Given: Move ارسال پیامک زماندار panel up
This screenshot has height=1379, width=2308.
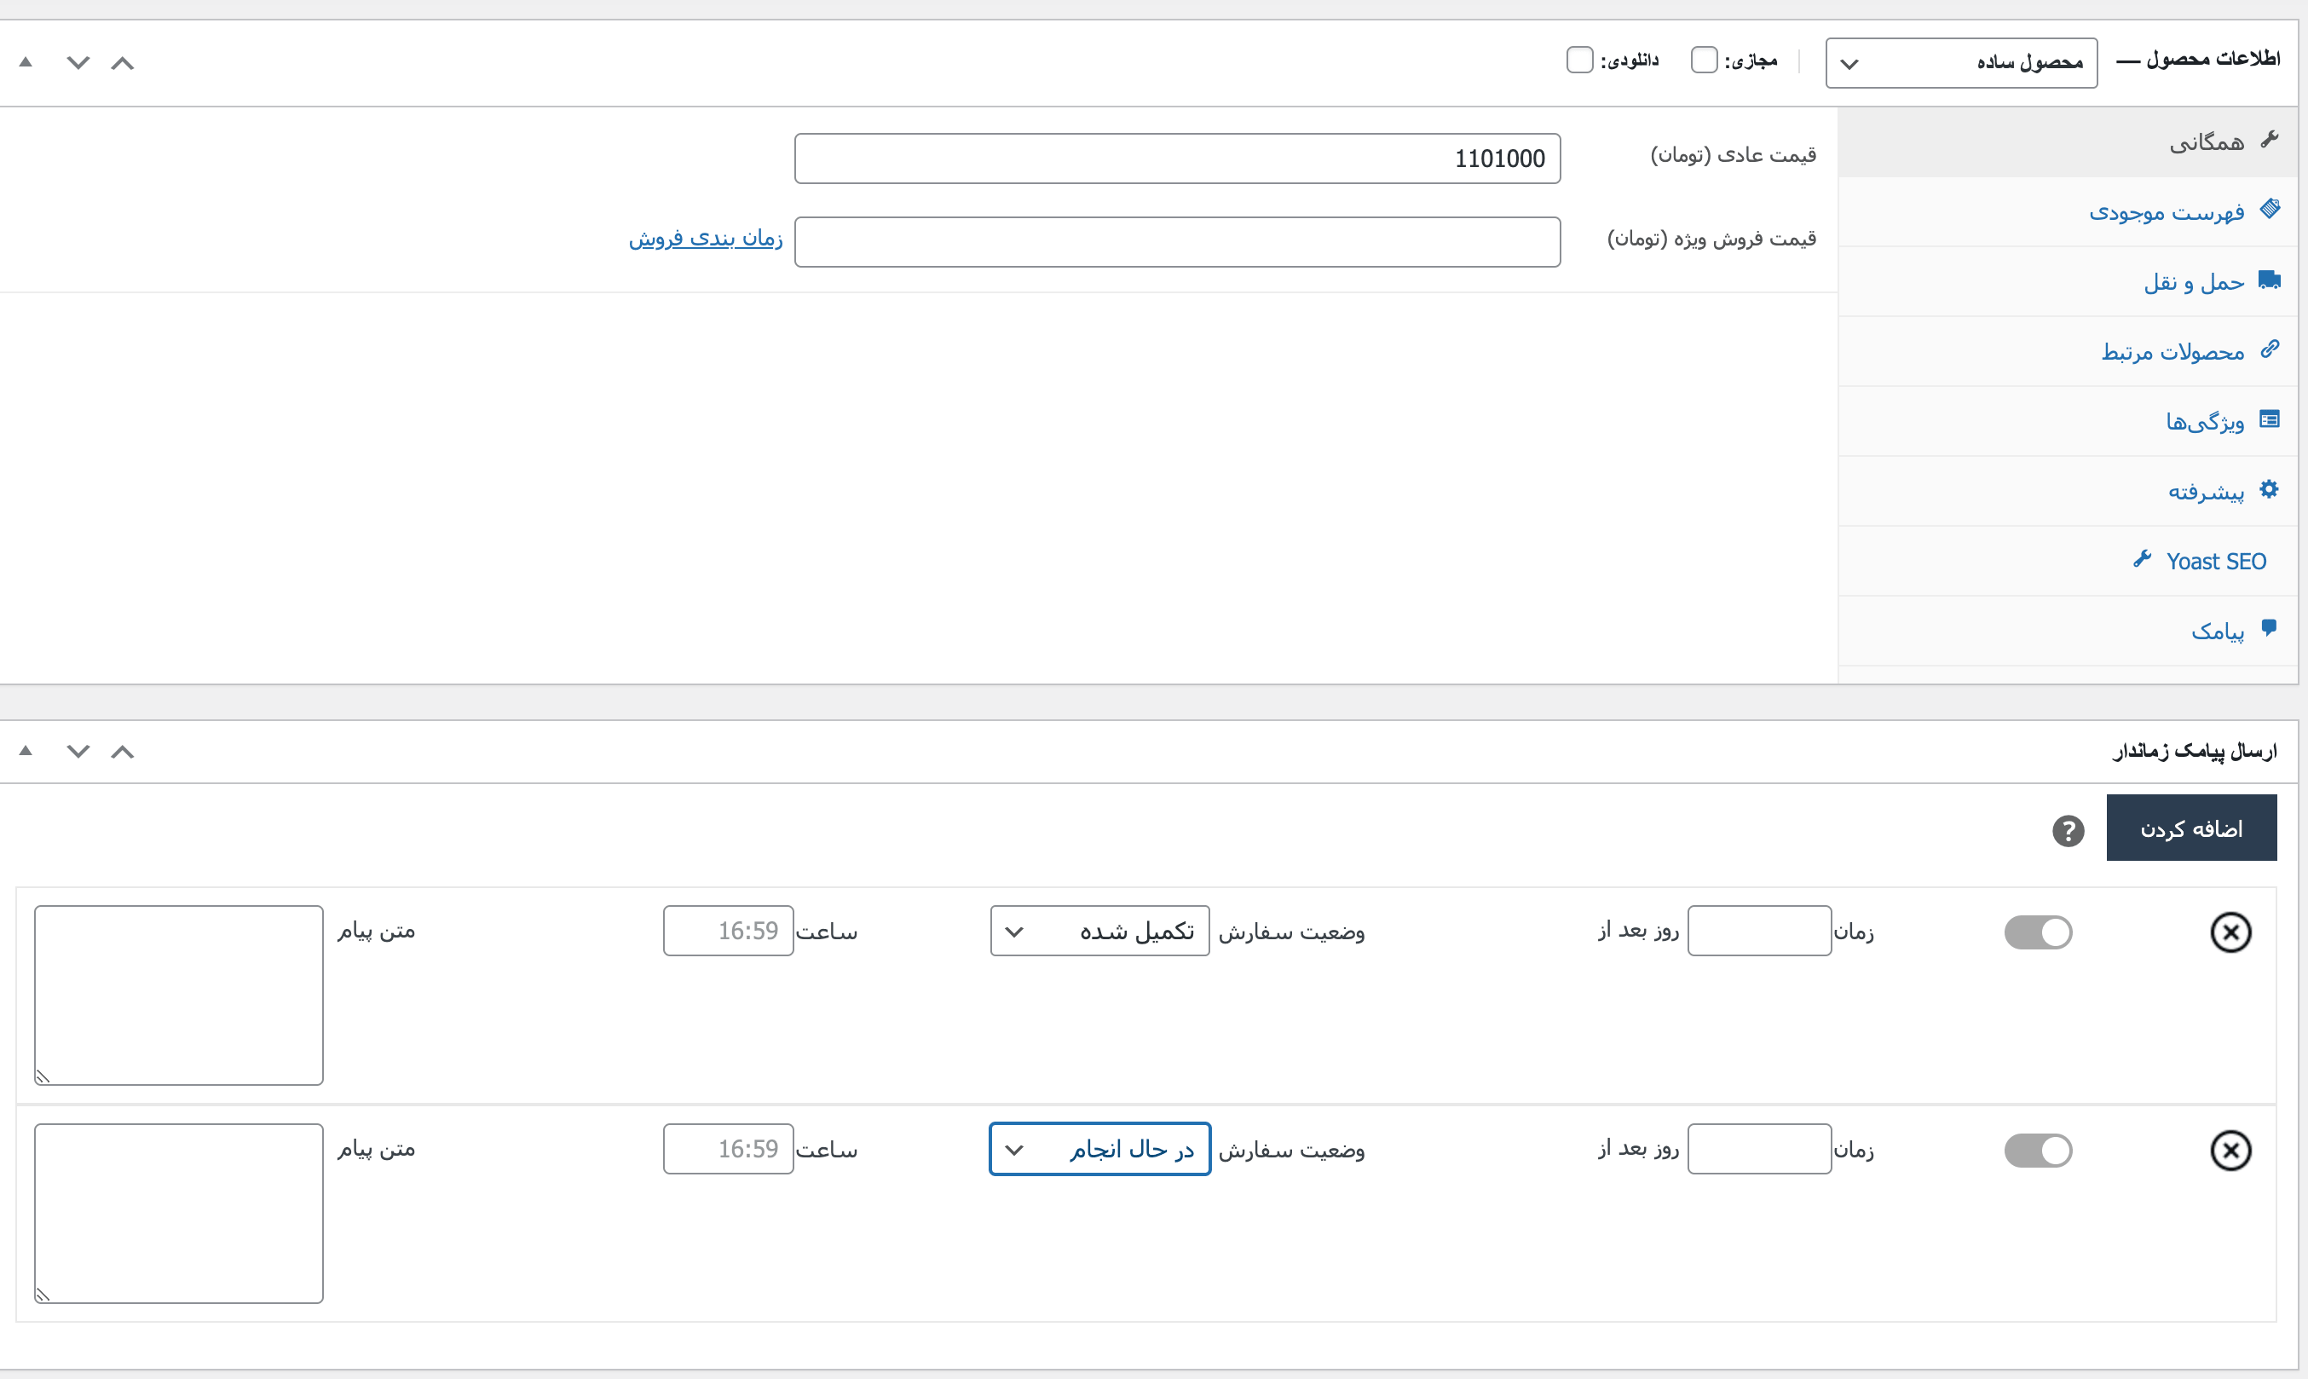Looking at the screenshot, I should point(123,752).
